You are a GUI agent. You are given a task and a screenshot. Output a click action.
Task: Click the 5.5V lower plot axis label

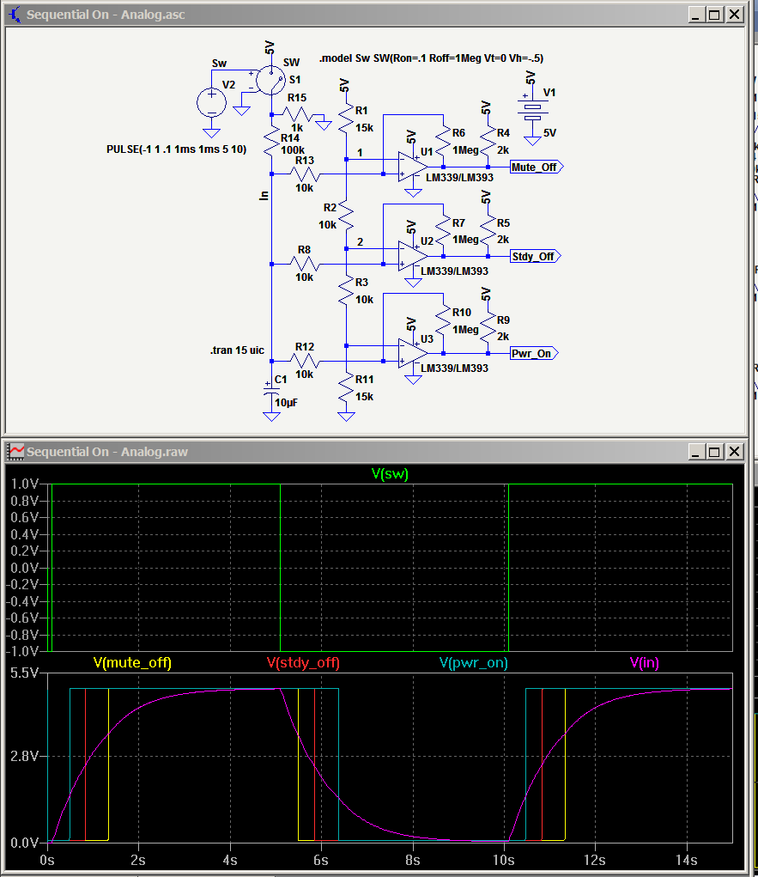click(25, 673)
